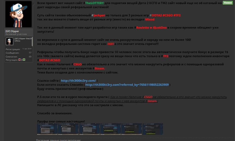The width and height of the screenshot is (235, 141).
Task: Open the referral link with referred_by parameter
Action: pyautogui.click(x=127, y=85)
